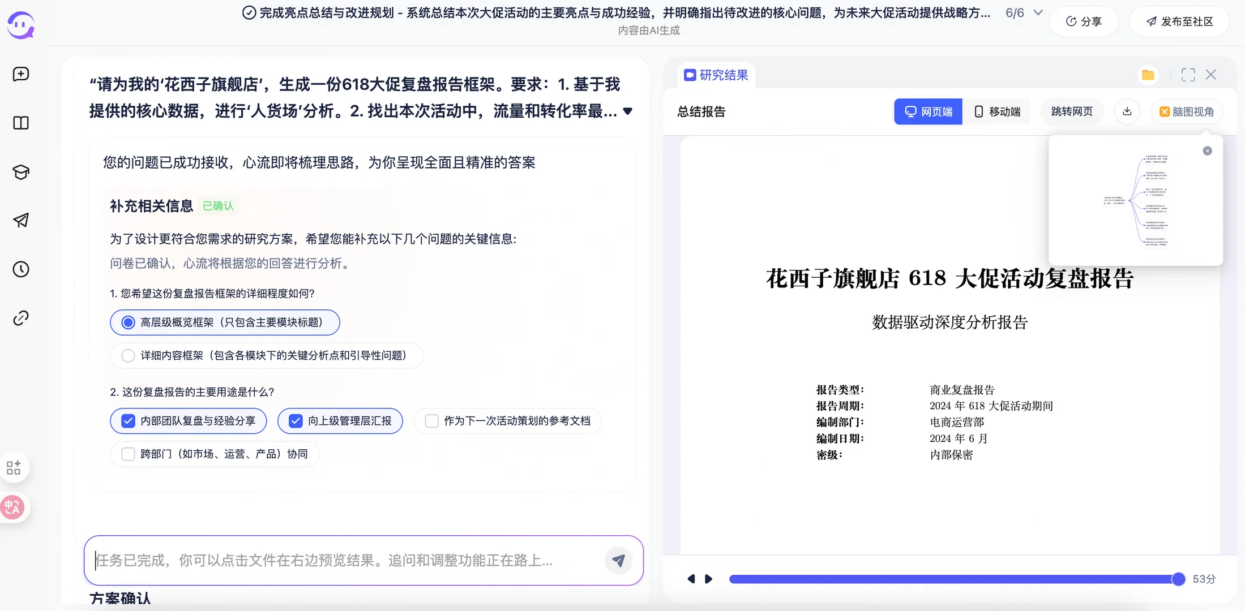Check 跨部门协同 option
This screenshot has height=611, width=1245.
214,454
